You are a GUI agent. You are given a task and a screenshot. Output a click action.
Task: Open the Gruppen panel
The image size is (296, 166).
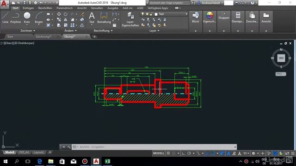point(224,16)
